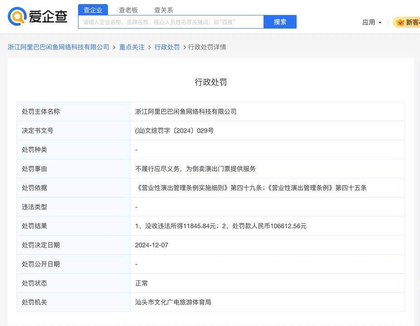Click the 处罚结果 fine amount text
The width and height of the screenshot is (420, 326).
[x=221, y=226]
